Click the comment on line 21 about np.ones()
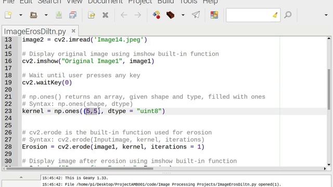This screenshot has height=187, width=333. click(x=144, y=97)
